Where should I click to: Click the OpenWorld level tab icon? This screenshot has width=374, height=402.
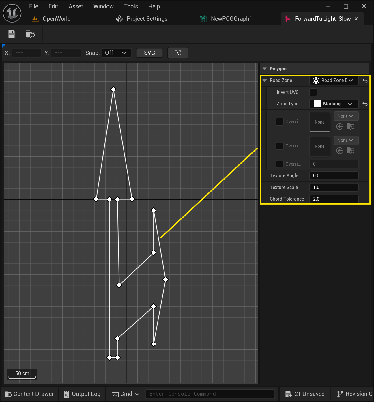[x=35, y=19]
